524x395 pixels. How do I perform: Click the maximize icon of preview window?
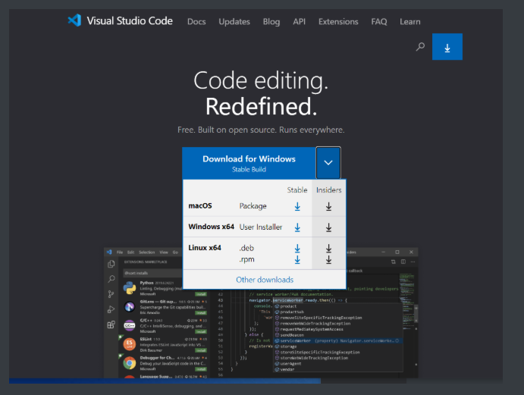(x=397, y=252)
